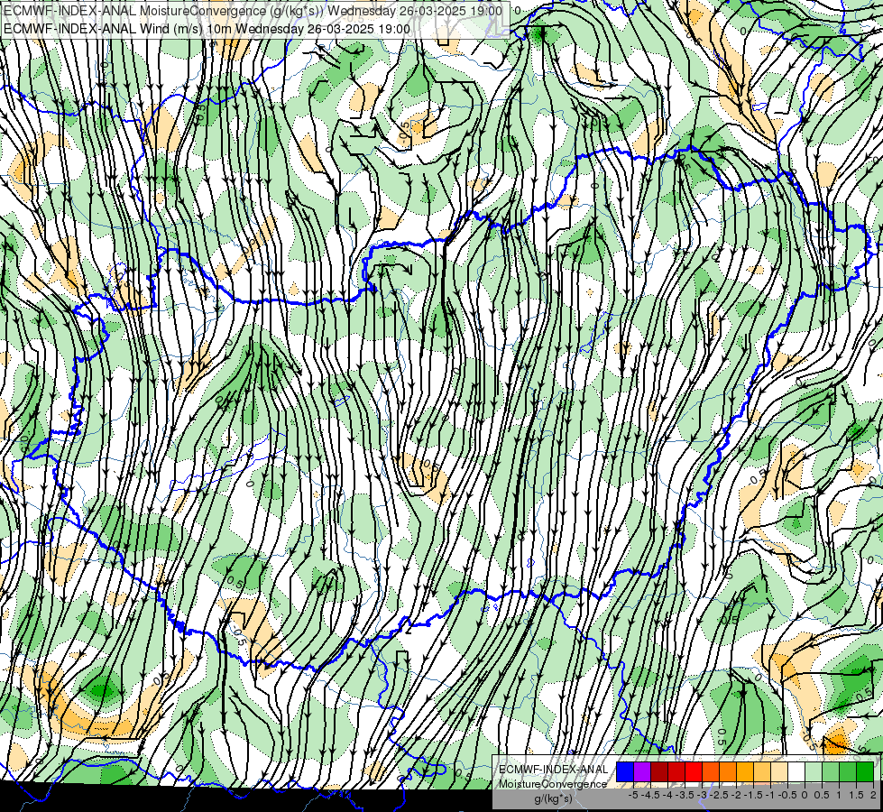The image size is (883, 812).
Task: Click the pale green swatch between 0 and 0.5
Action: 814,771
